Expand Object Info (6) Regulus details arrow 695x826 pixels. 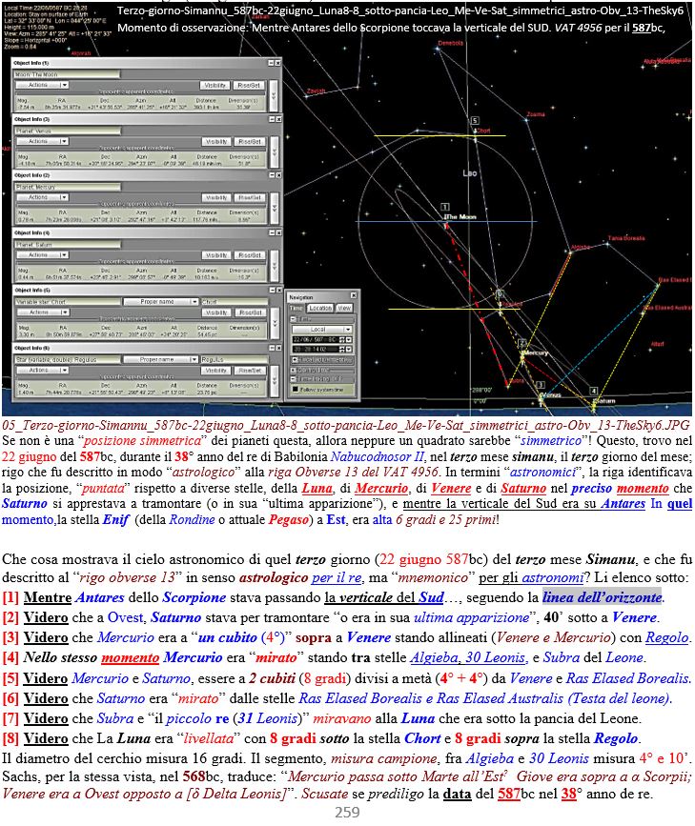[x=275, y=382]
